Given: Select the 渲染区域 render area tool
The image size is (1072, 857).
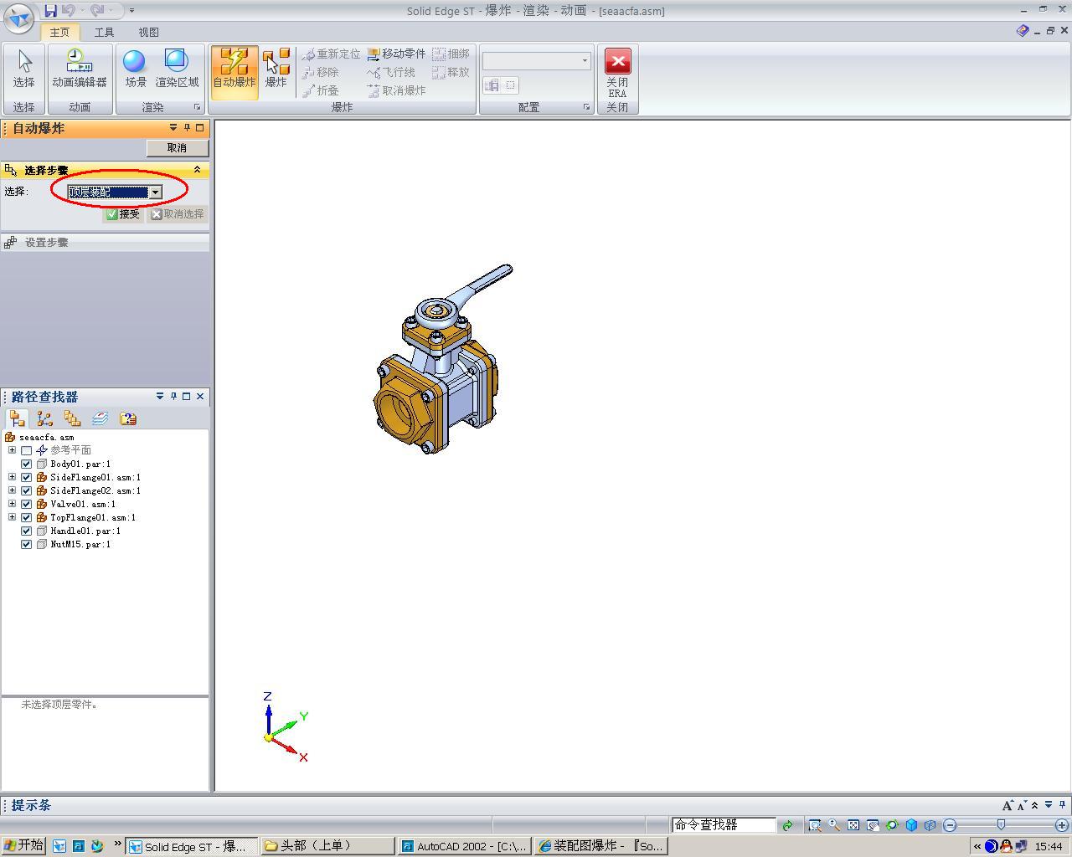Looking at the screenshot, I should (177, 69).
